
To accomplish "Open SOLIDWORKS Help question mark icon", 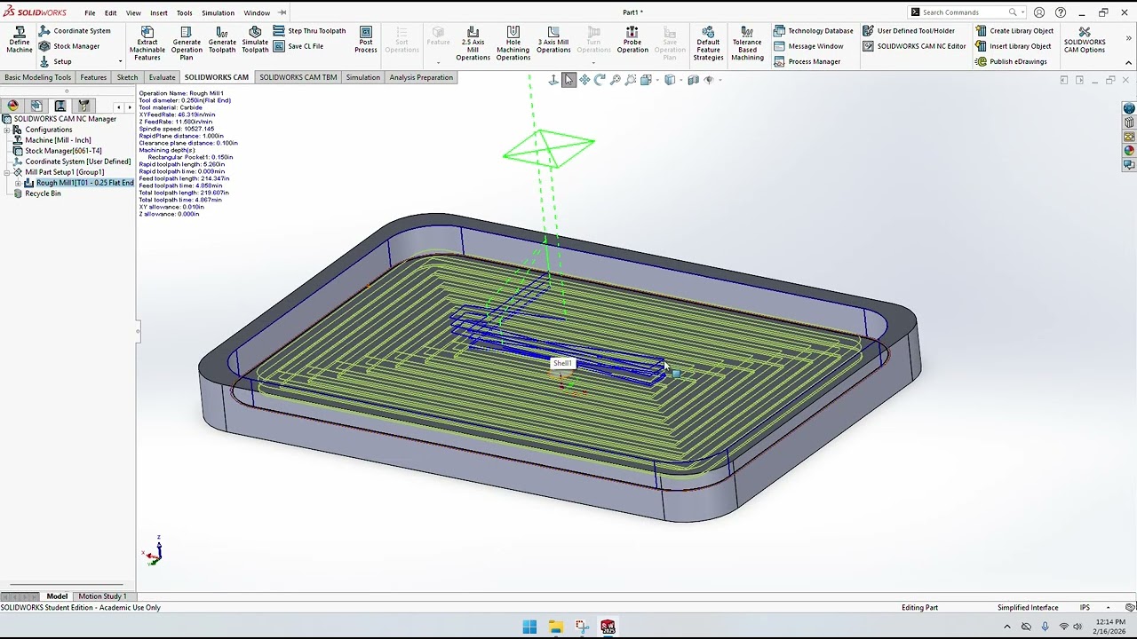I will pyautogui.click(x=1061, y=12).
